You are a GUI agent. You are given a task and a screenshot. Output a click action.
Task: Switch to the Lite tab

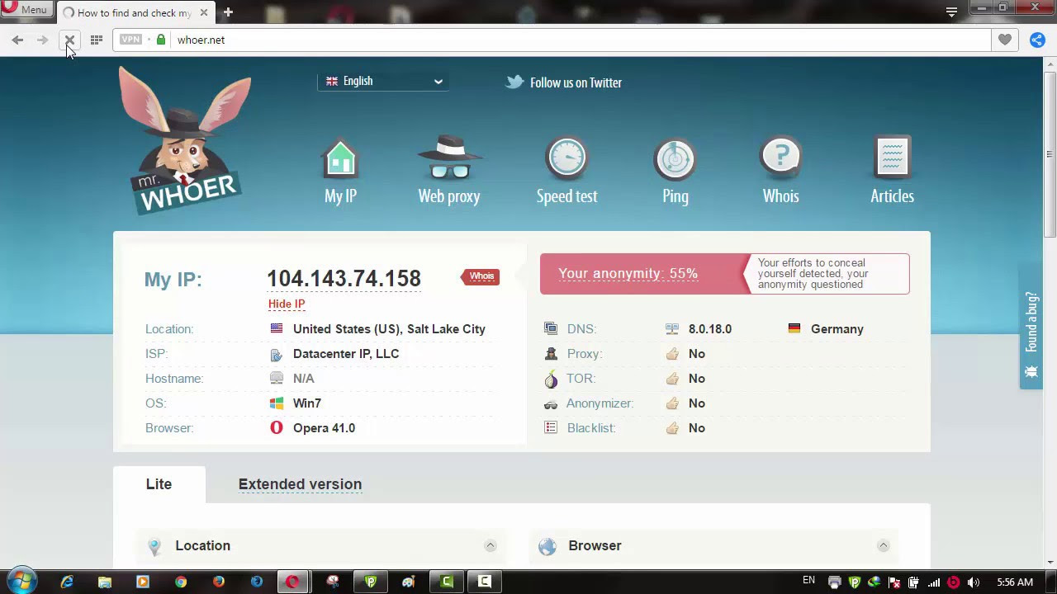[x=159, y=484]
